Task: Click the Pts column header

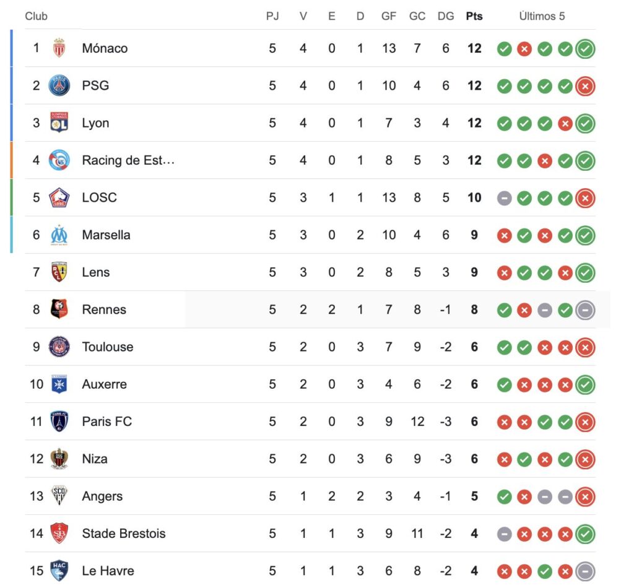Action: click(x=474, y=16)
